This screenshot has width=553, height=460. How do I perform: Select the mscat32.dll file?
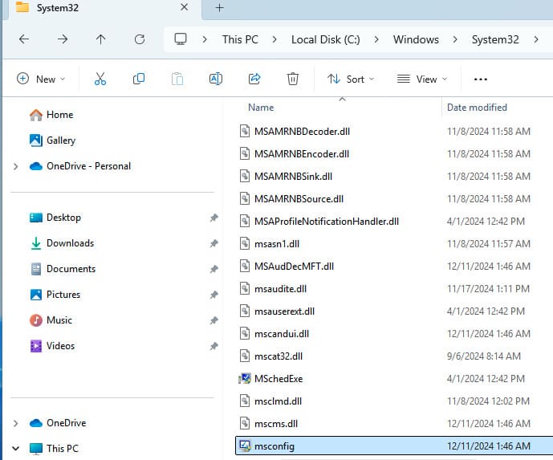[x=278, y=356]
